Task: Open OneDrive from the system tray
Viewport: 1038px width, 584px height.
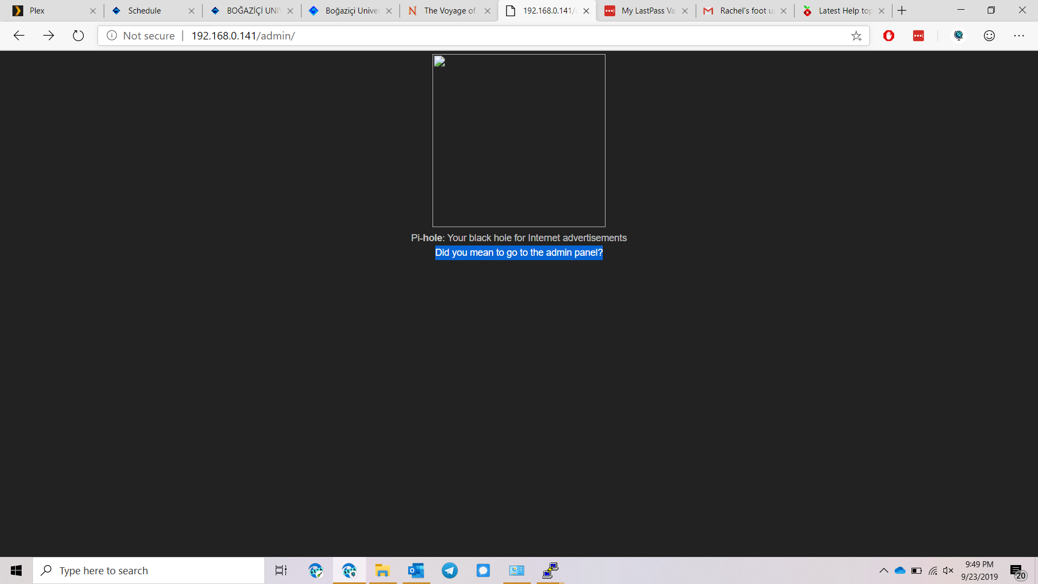Action: (900, 570)
